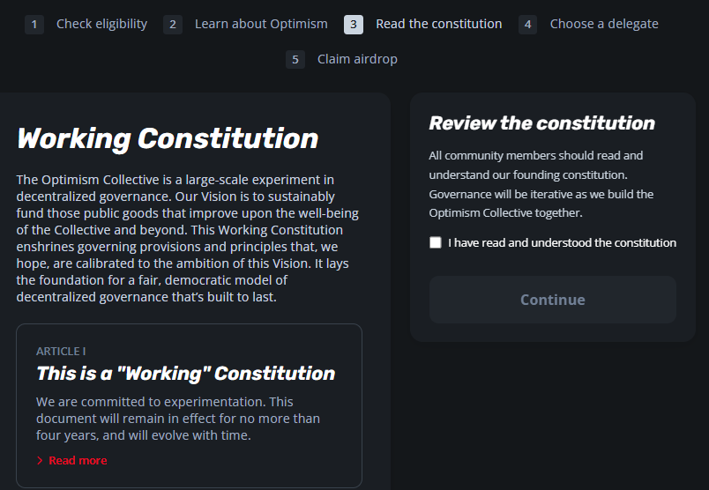Click the Continue button
Image resolution: width=709 pixels, height=490 pixels.
pos(553,300)
